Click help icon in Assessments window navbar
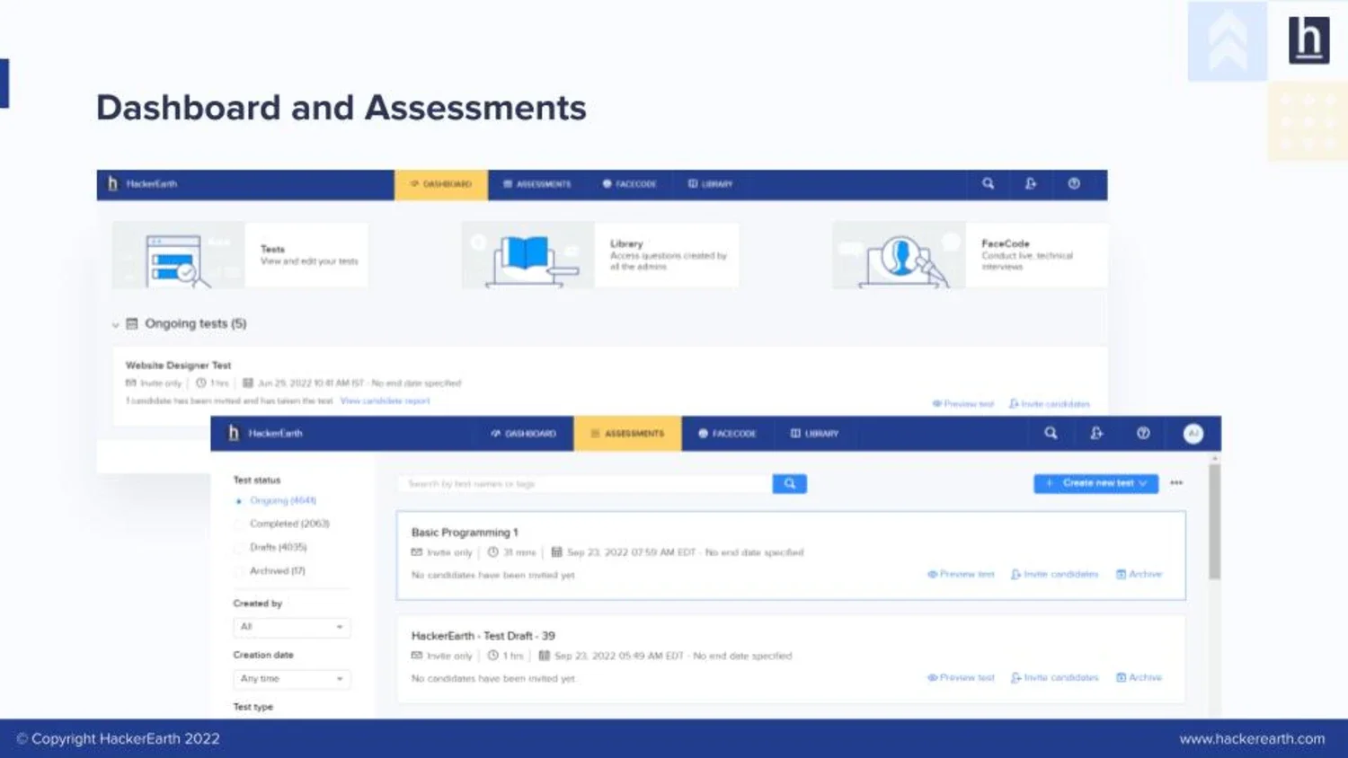Viewport: 1348px width, 758px height. click(x=1143, y=433)
